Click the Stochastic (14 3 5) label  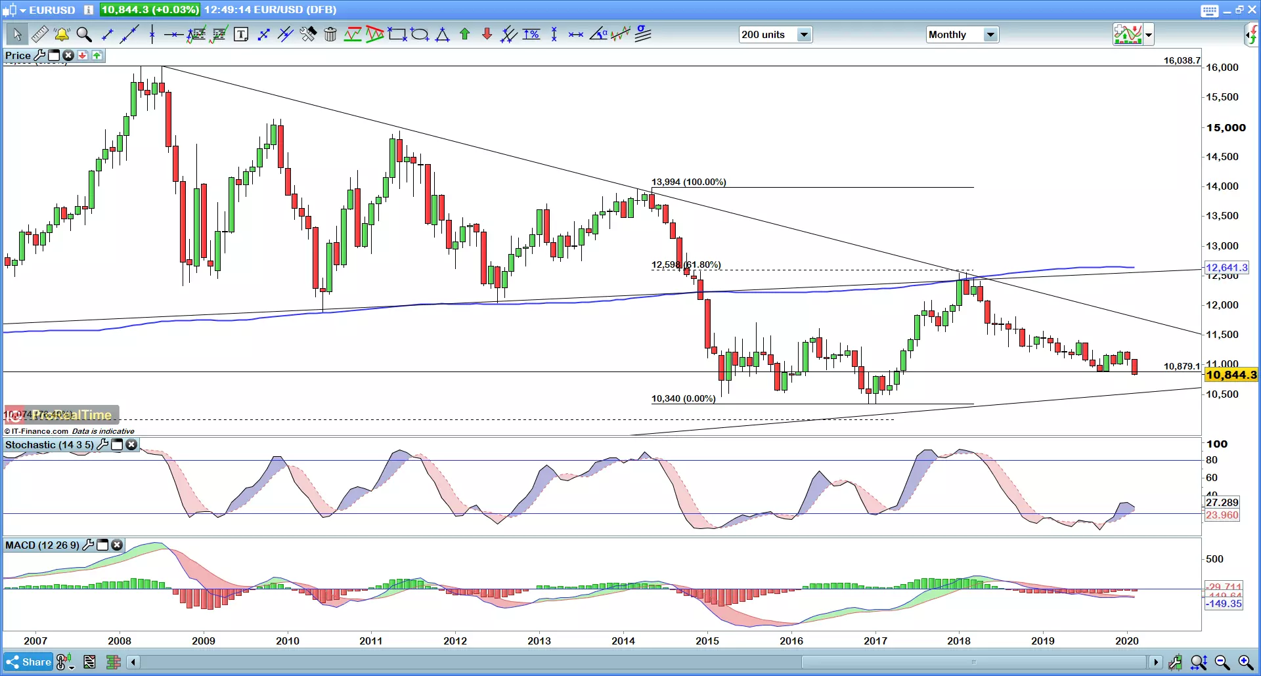pos(49,445)
